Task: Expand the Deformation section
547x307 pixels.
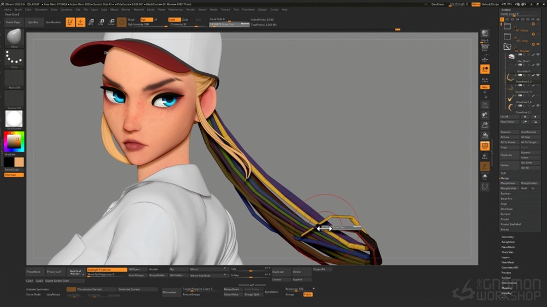Action: (x=509, y=283)
